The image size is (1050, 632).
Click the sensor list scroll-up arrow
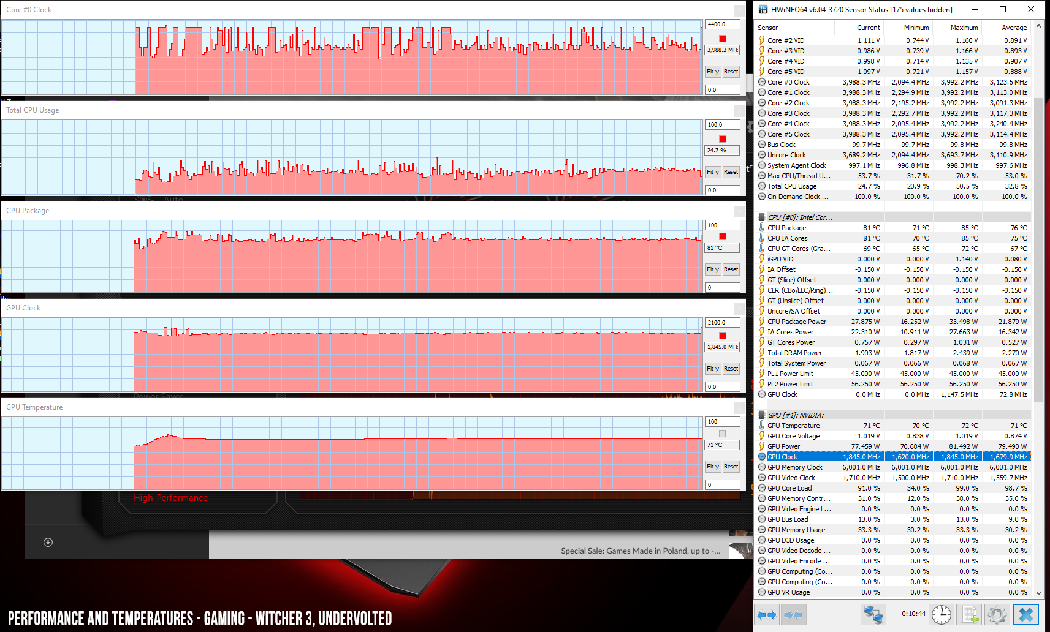(1038, 26)
